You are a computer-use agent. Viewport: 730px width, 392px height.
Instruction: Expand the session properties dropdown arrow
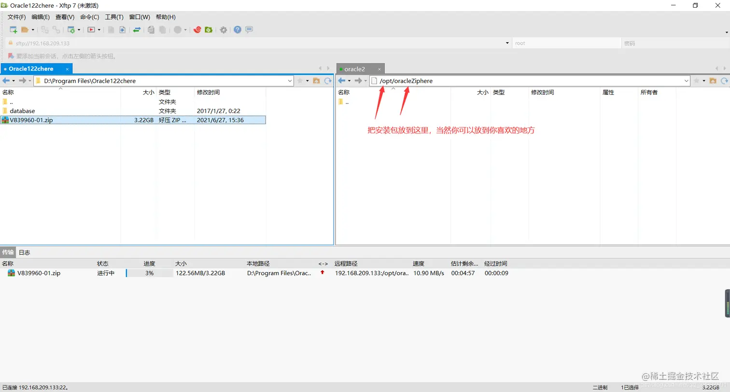[79, 30]
